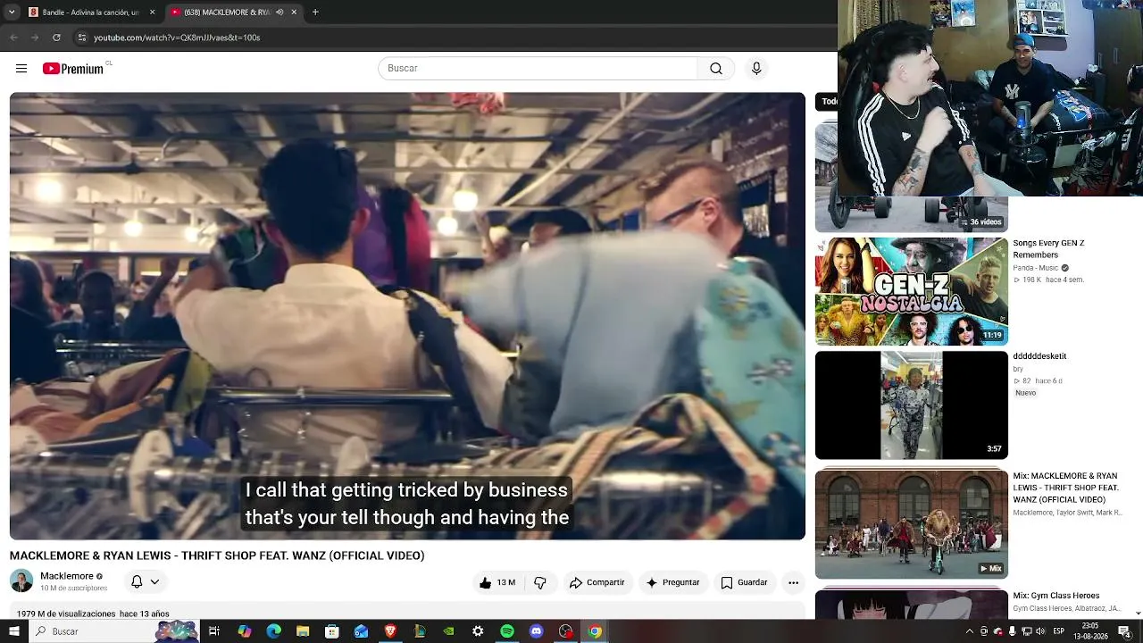Viewport: 1143px width, 643px height.
Task: Open more actions three-dot menu
Action: [x=793, y=582]
